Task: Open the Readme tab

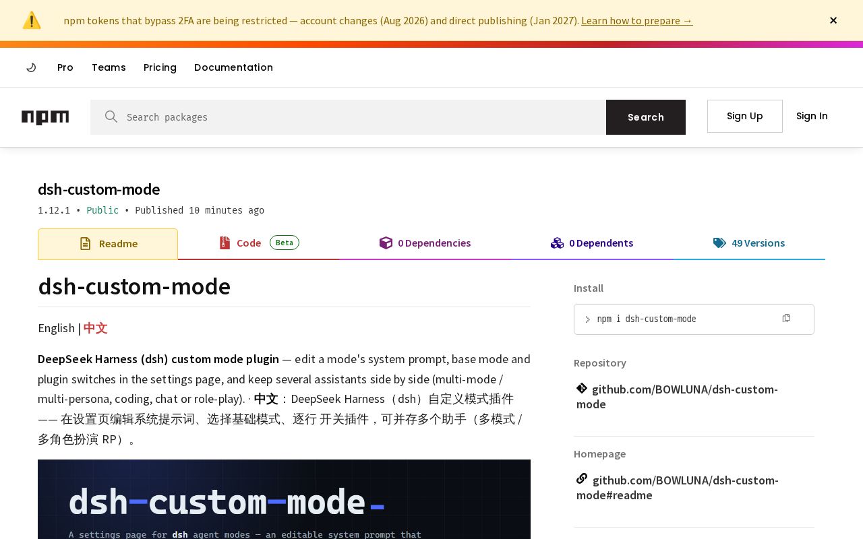Action: click(x=108, y=244)
